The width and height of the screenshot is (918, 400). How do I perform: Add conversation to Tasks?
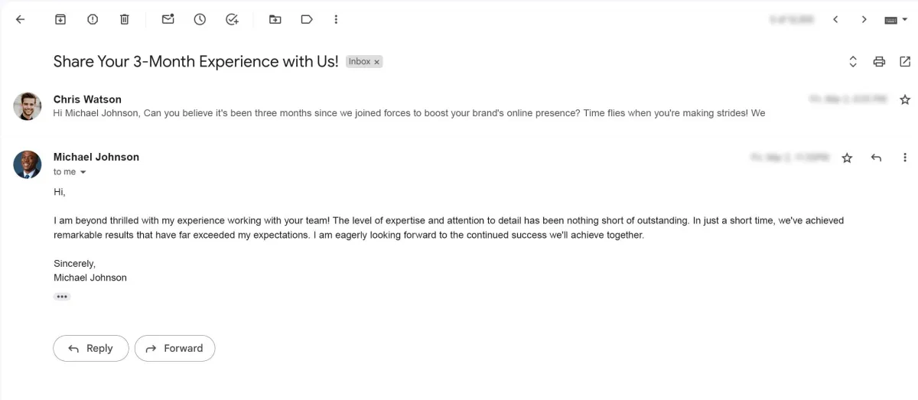point(233,19)
